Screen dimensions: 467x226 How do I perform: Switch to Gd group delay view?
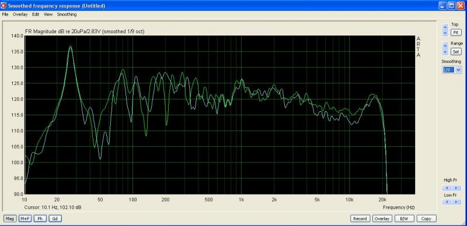[55, 218]
